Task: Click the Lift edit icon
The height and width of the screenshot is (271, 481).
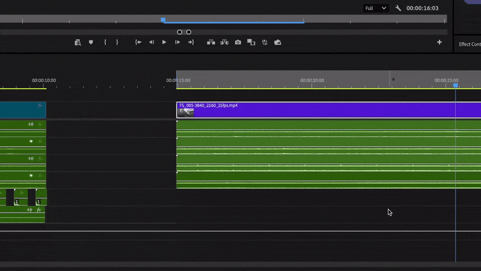Action: 211,42
